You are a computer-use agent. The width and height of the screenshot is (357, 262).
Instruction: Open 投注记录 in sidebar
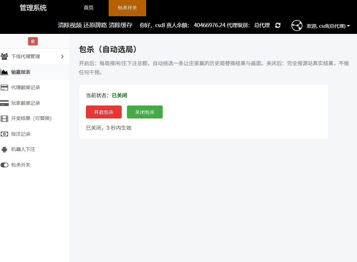(35, 134)
